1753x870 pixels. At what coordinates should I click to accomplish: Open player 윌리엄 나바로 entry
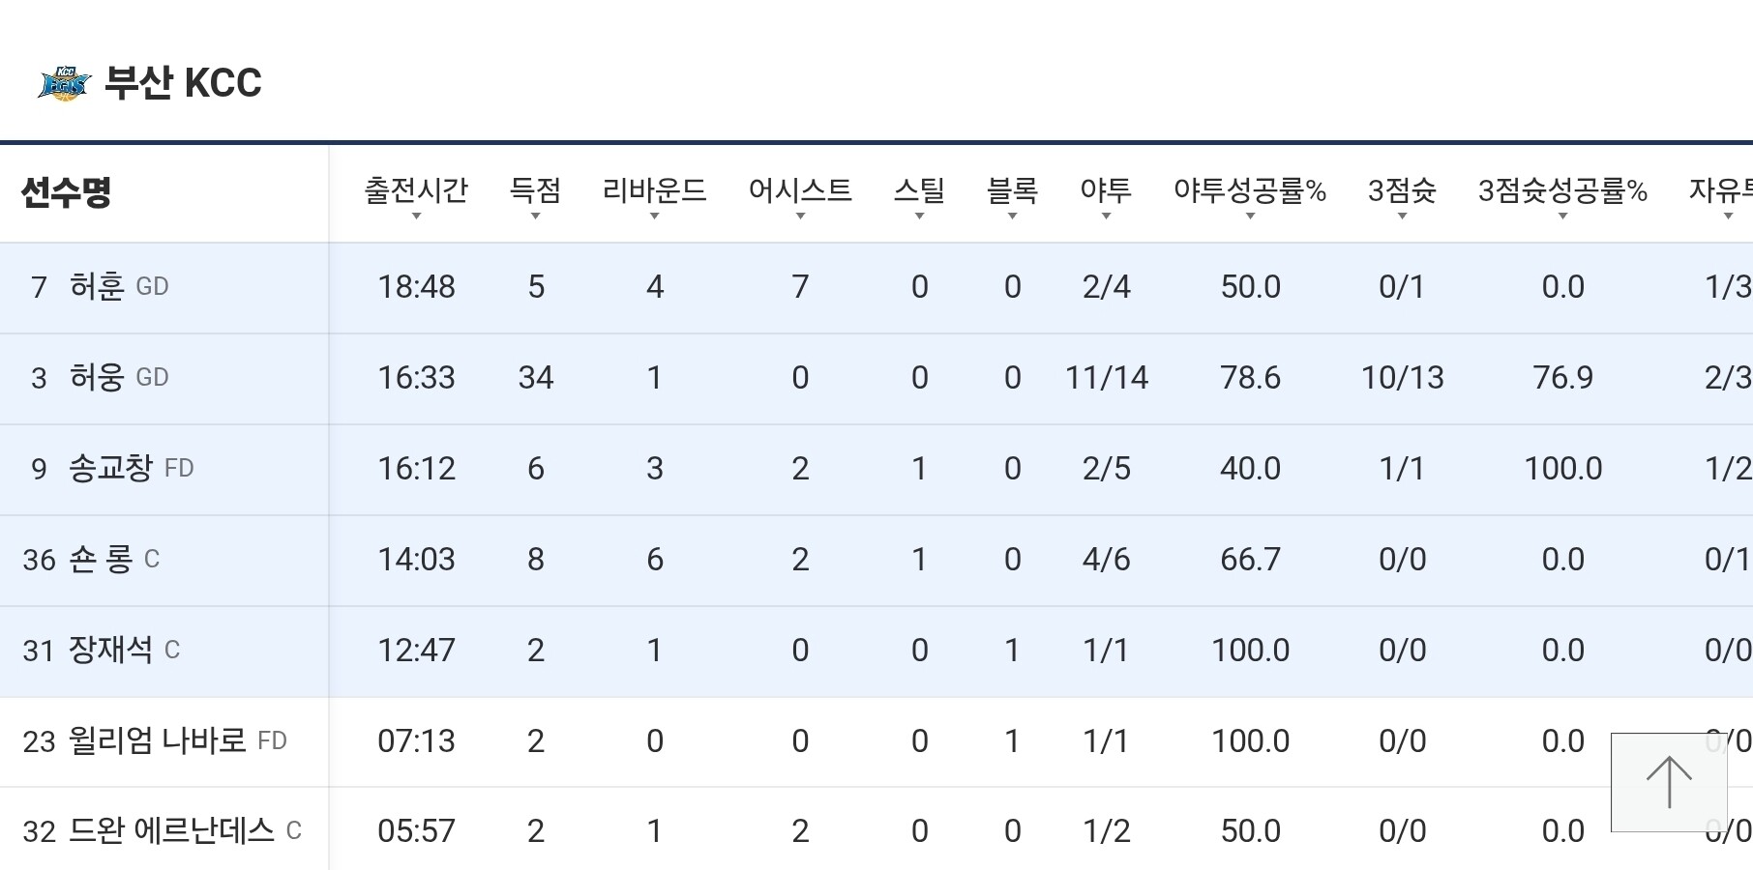[157, 741]
